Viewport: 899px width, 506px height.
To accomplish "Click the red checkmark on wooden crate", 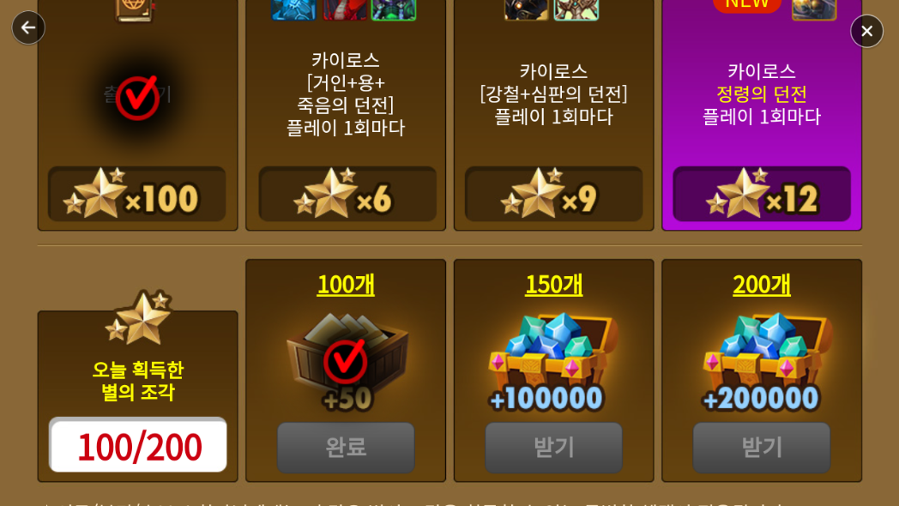I will tap(345, 361).
